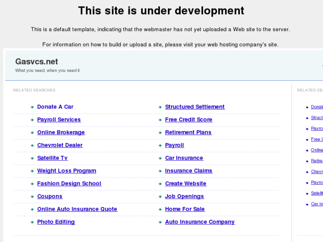Click the arrow icon beside Photo Editing

click(32, 222)
